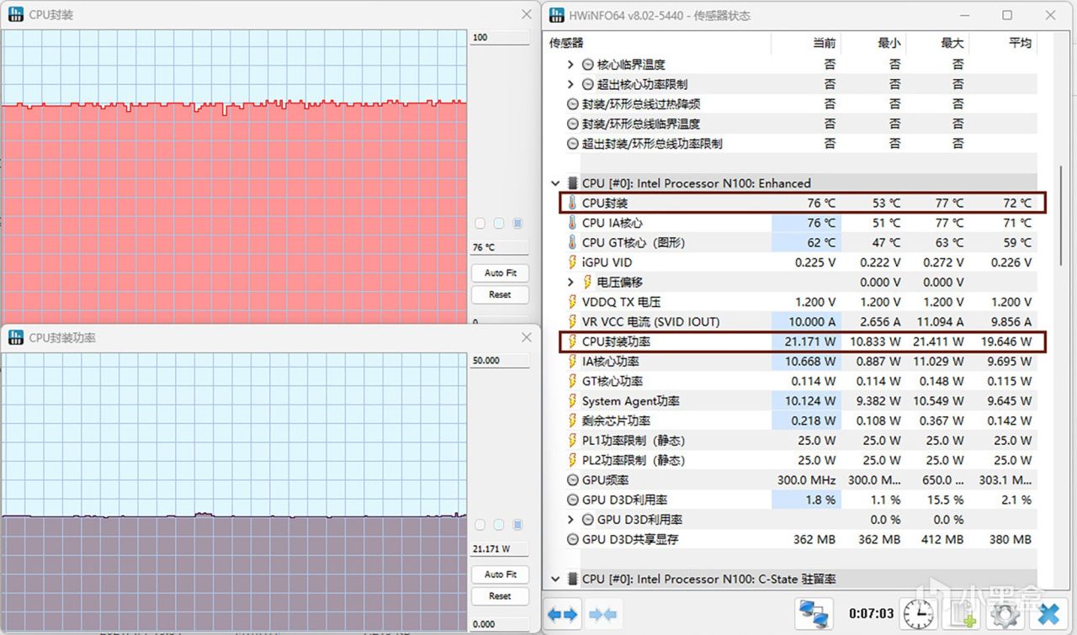
Task: Open the network remote monitoring icon
Action: point(814,614)
